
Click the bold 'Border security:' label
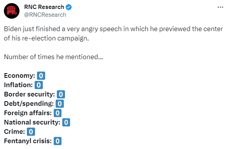[x=30, y=95]
